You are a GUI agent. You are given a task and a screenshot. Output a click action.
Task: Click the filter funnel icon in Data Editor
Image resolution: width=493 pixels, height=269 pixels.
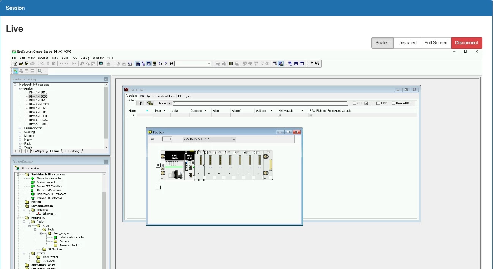140,103
